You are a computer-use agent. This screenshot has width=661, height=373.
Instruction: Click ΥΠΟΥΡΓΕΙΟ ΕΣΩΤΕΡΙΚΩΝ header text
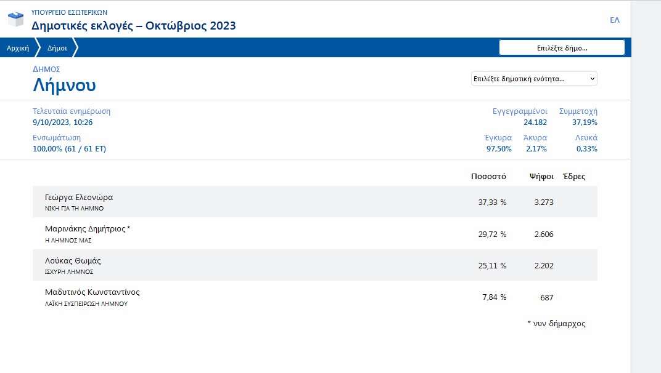pos(68,12)
